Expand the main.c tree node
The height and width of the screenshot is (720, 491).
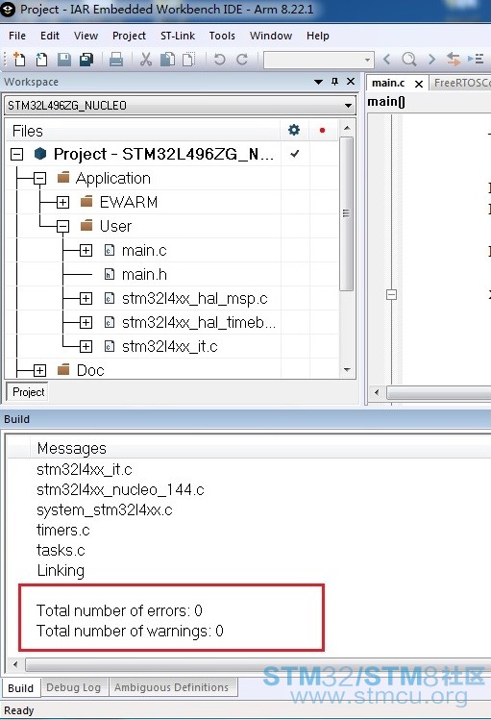click(x=86, y=250)
